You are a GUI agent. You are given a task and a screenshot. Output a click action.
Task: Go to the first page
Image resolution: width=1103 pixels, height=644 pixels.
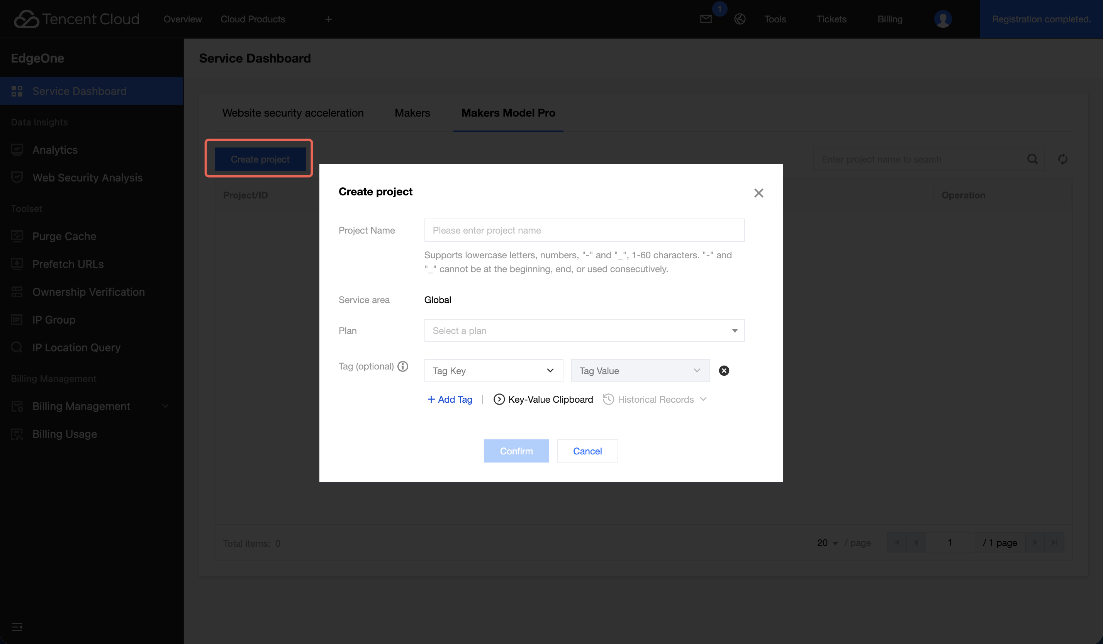(x=896, y=542)
